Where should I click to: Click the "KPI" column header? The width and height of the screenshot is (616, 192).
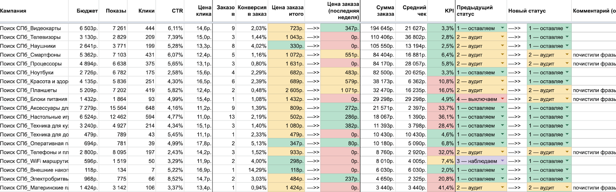[x=449, y=11]
